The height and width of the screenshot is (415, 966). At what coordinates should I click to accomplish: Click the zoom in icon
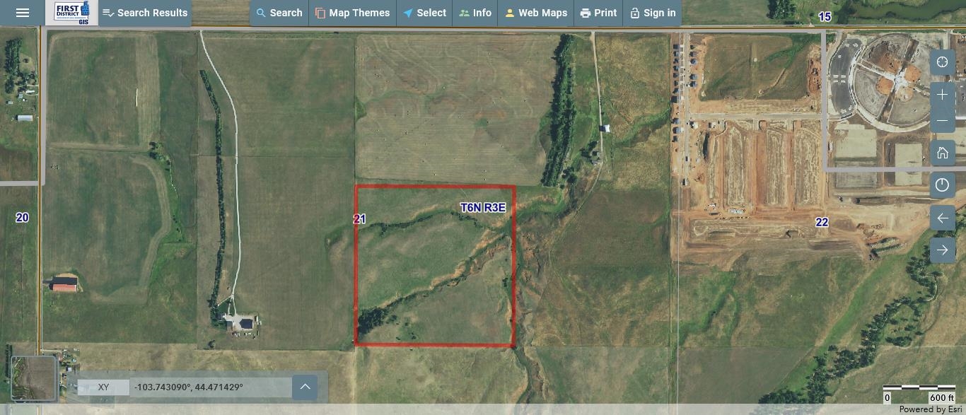point(942,94)
